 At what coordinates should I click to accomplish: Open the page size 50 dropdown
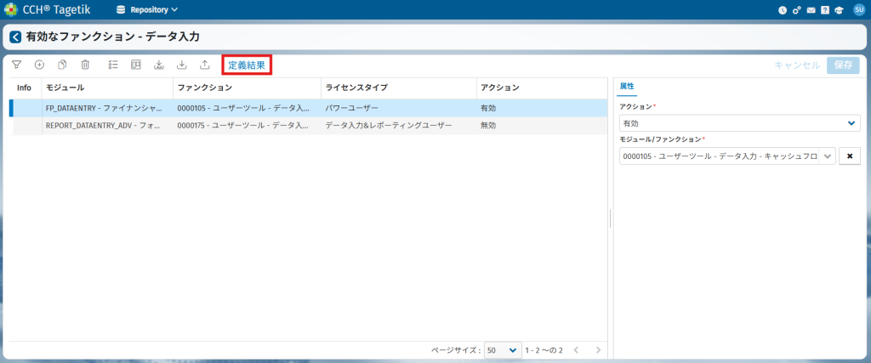(502, 350)
